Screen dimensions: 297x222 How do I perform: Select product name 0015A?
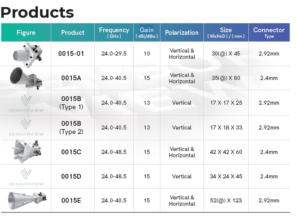[x=71, y=78]
